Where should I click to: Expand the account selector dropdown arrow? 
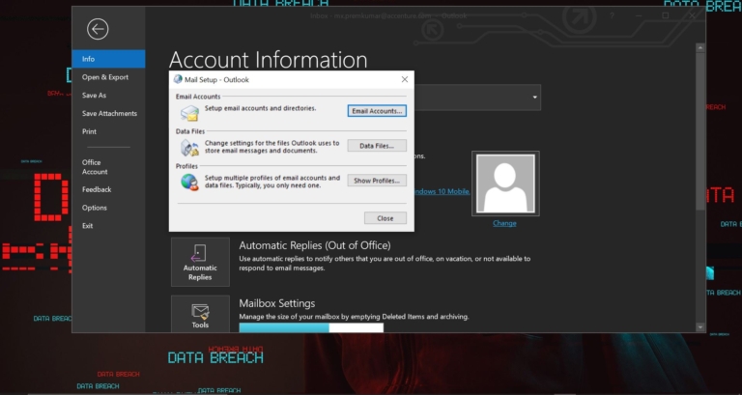[x=534, y=98]
